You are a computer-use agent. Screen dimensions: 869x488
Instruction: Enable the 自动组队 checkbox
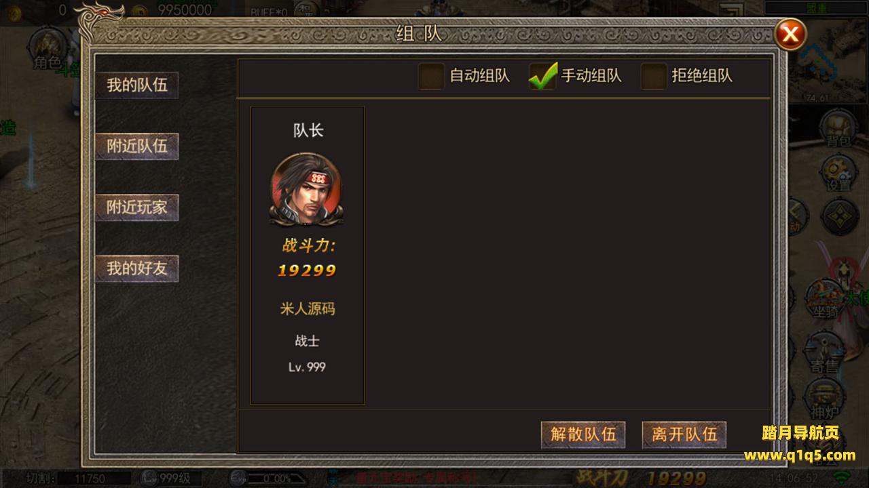(430, 76)
